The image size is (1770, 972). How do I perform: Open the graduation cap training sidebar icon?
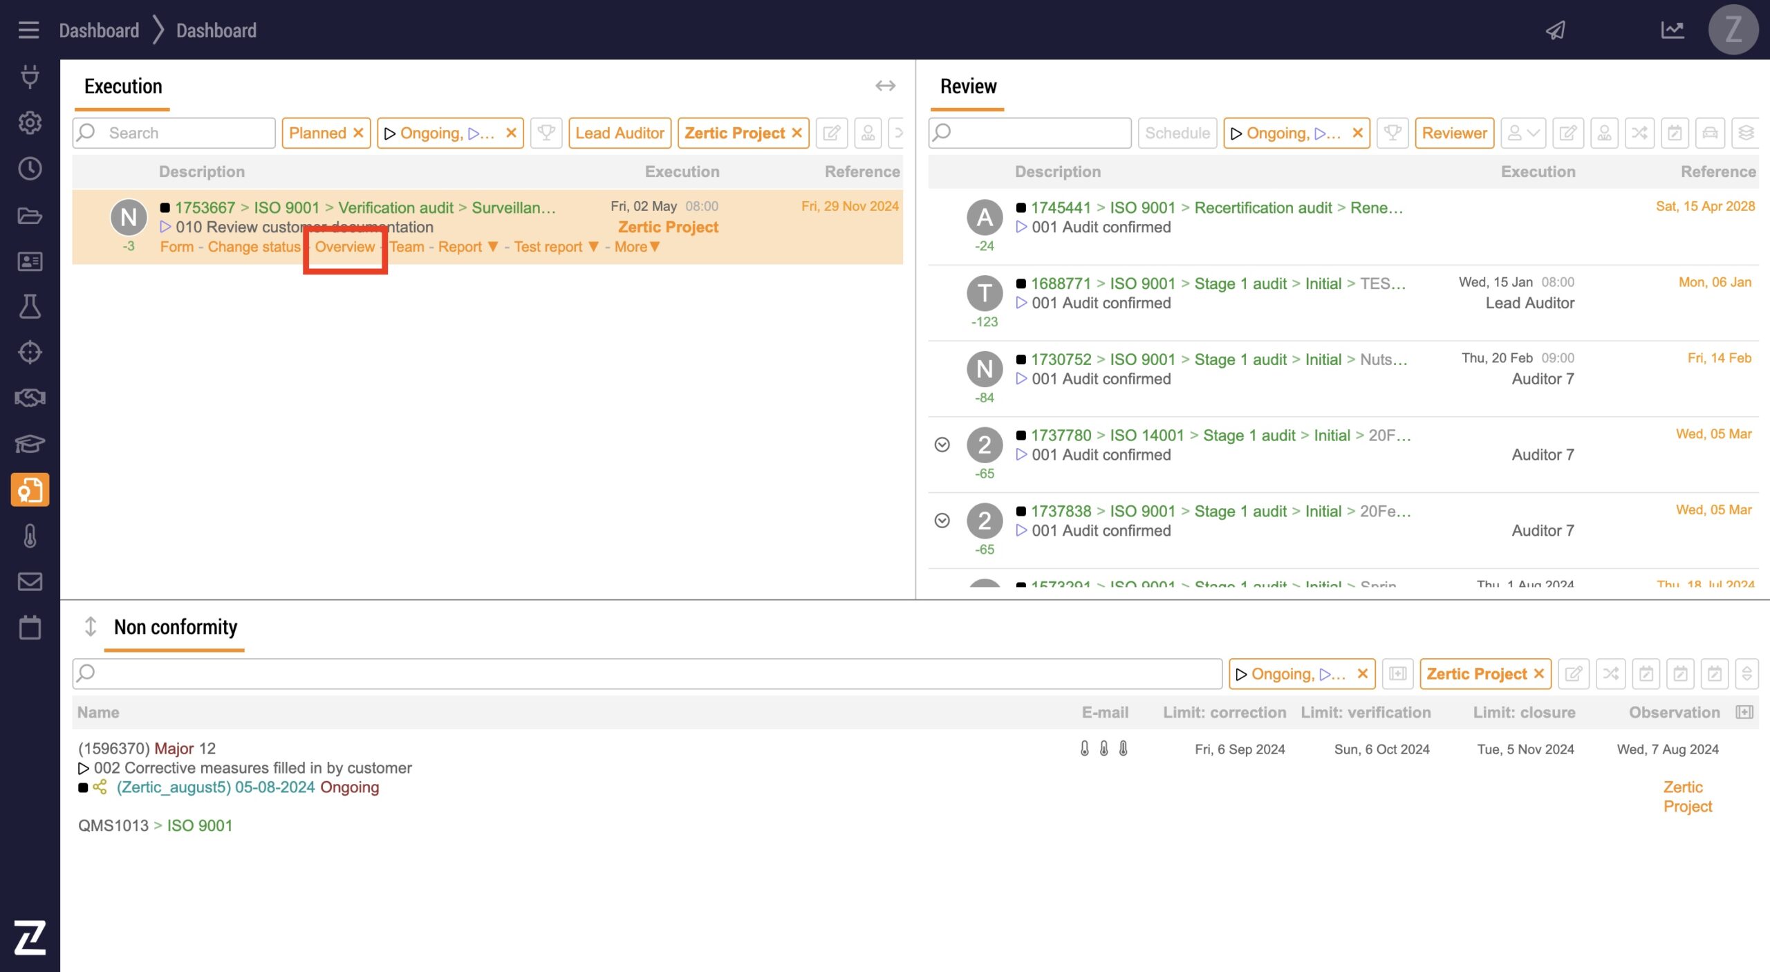[30, 443]
